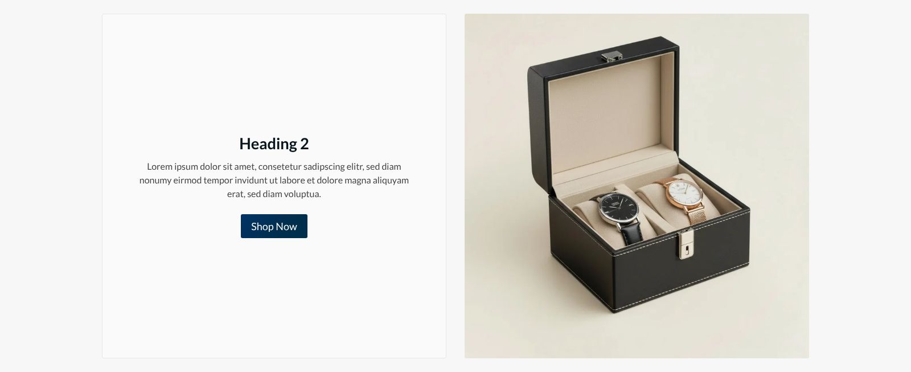Click the rose gold mesh watch band

(696, 216)
